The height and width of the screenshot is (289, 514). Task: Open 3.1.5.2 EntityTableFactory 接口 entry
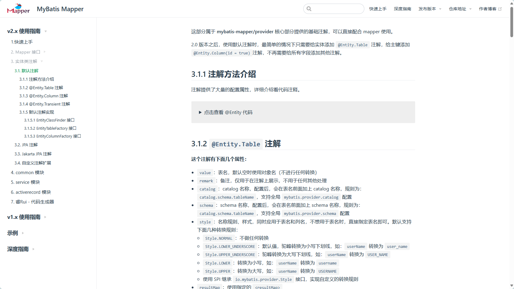pos(50,128)
